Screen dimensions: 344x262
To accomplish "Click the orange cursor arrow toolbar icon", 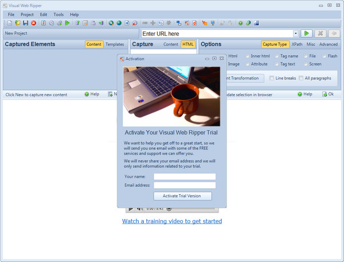I will (205, 23).
